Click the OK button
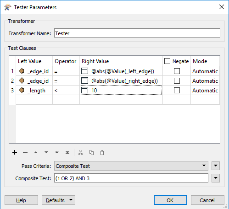The width and height of the screenshot is (229, 209). 170,200
